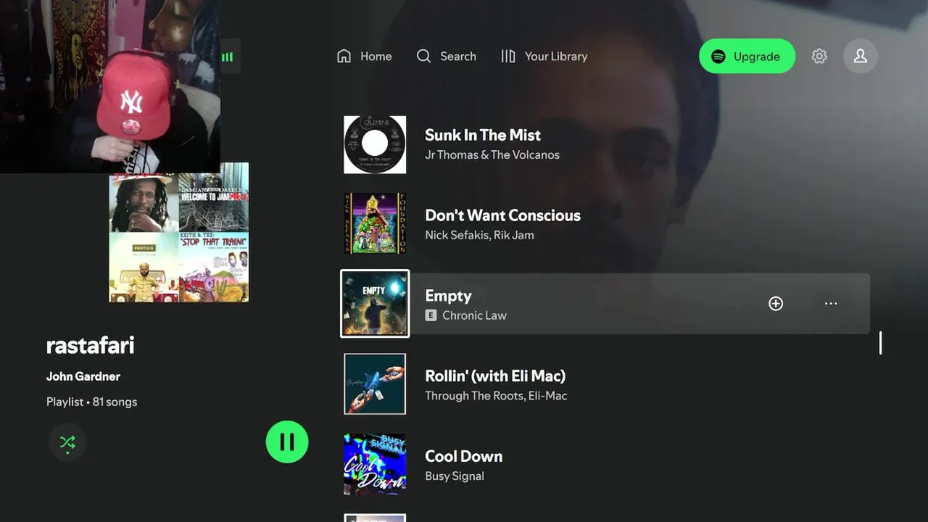Screen dimensions: 928x522
Task: Click the Cool Down album cover
Action: coord(375,464)
